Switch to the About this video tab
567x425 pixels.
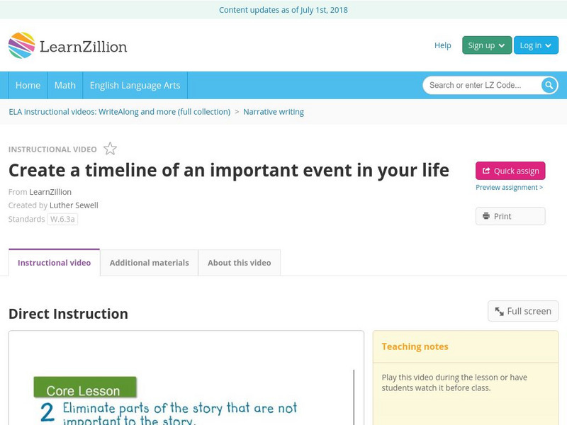239,262
